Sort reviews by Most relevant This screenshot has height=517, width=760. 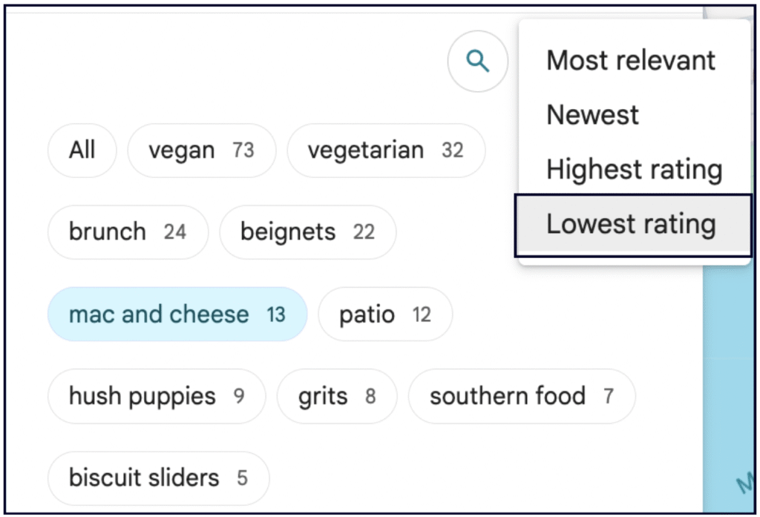pyautogui.click(x=631, y=61)
